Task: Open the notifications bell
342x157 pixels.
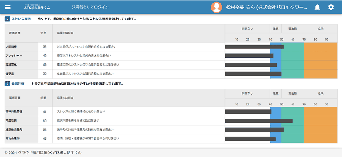Action: point(317,8)
